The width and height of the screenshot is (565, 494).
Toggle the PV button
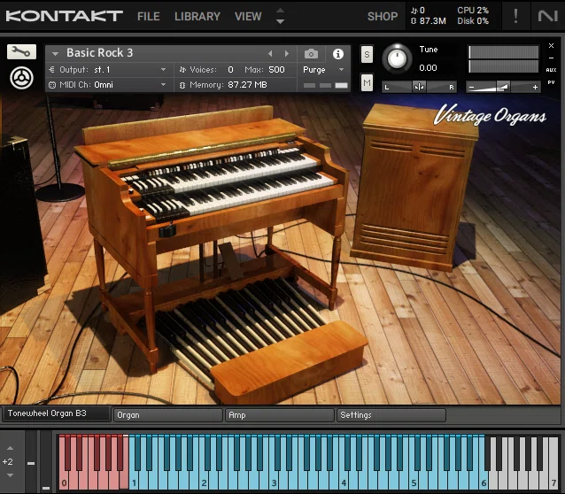click(x=551, y=82)
